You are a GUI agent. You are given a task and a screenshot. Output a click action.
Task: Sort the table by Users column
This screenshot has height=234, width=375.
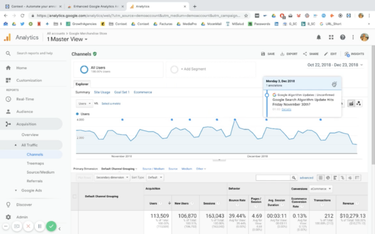[153, 203]
